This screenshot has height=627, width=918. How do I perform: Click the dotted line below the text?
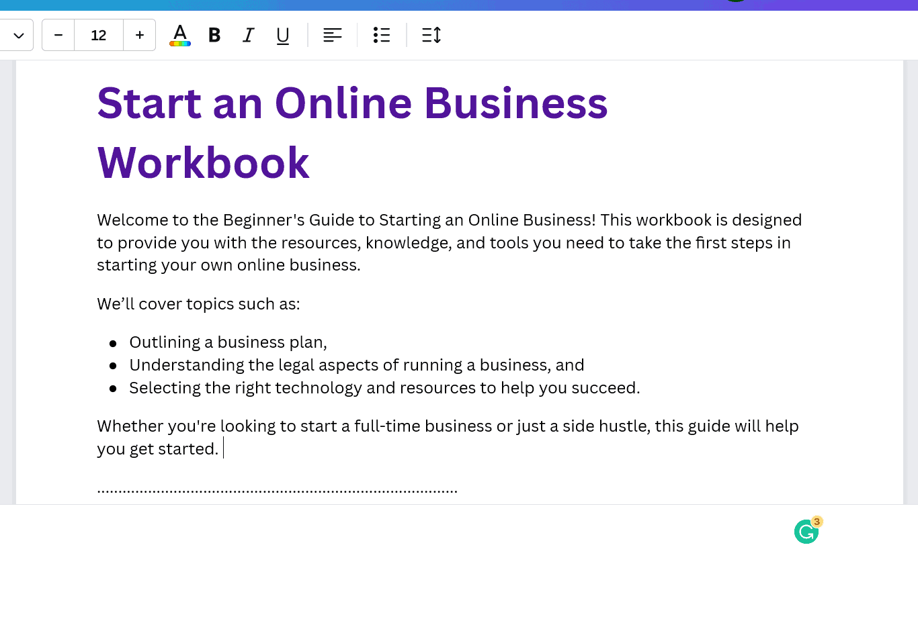pos(277,491)
